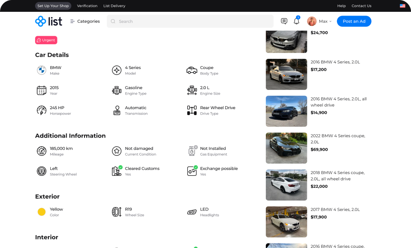The width and height of the screenshot is (411, 248).
Task: Click the Rear Wheel Drive text
Action: pos(217,108)
